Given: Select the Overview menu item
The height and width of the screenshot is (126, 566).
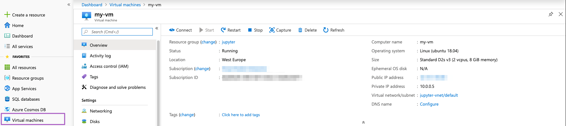Looking at the screenshot, I should coord(115,45).
